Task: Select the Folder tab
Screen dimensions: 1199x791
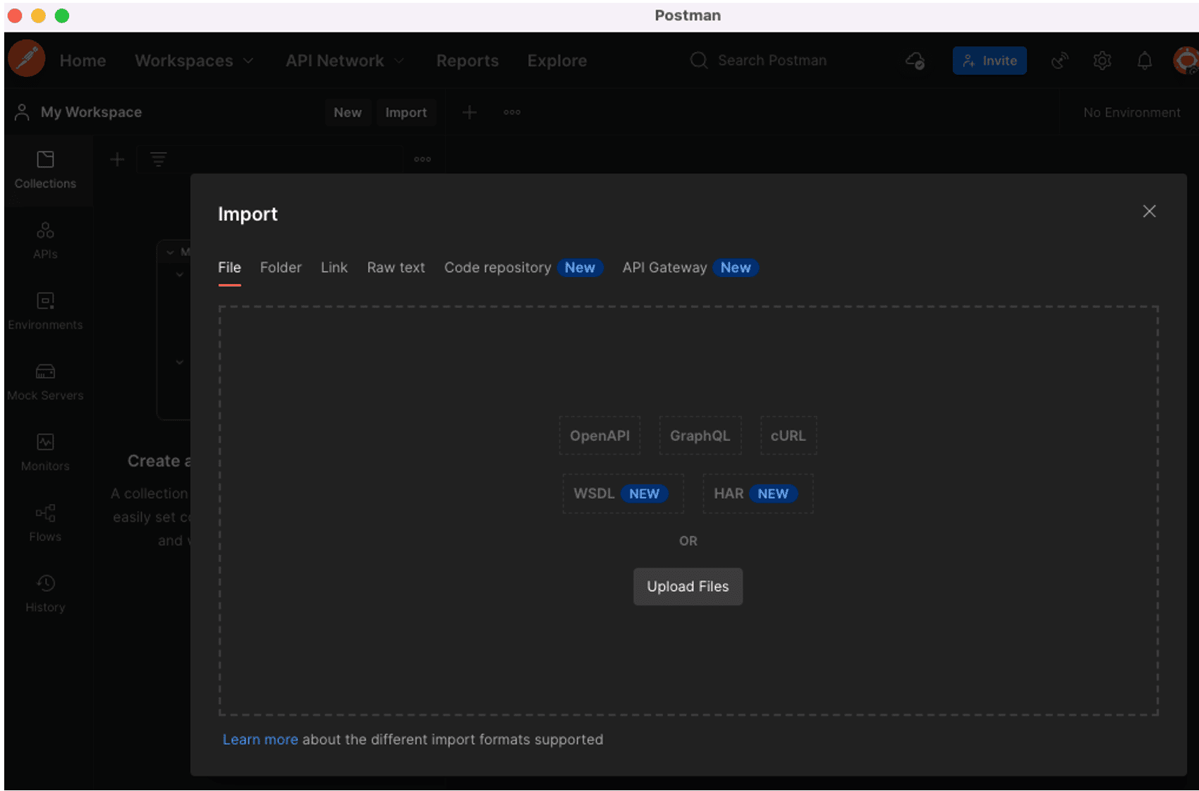Action: pyautogui.click(x=281, y=268)
